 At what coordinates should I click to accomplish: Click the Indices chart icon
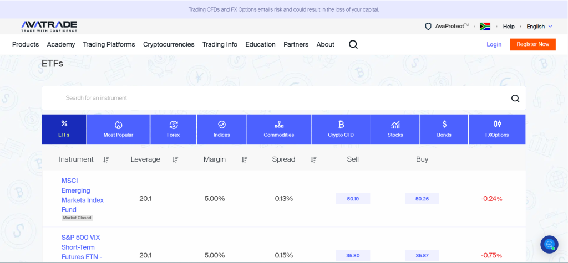(x=222, y=125)
